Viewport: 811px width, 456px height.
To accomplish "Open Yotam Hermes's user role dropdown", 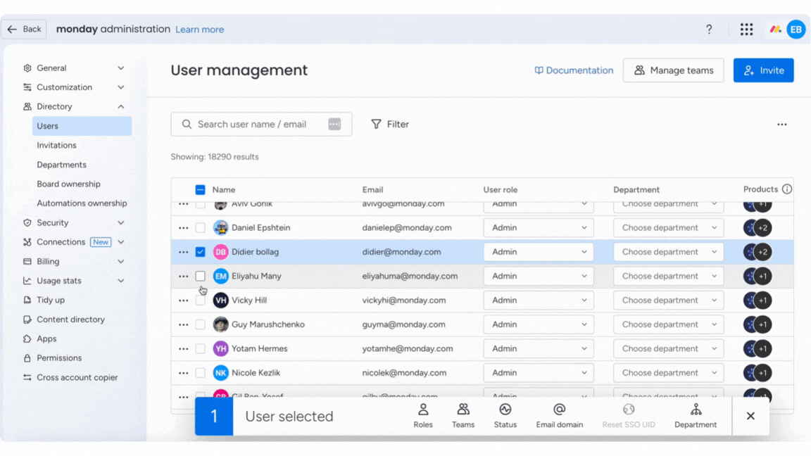I will point(539,348).
